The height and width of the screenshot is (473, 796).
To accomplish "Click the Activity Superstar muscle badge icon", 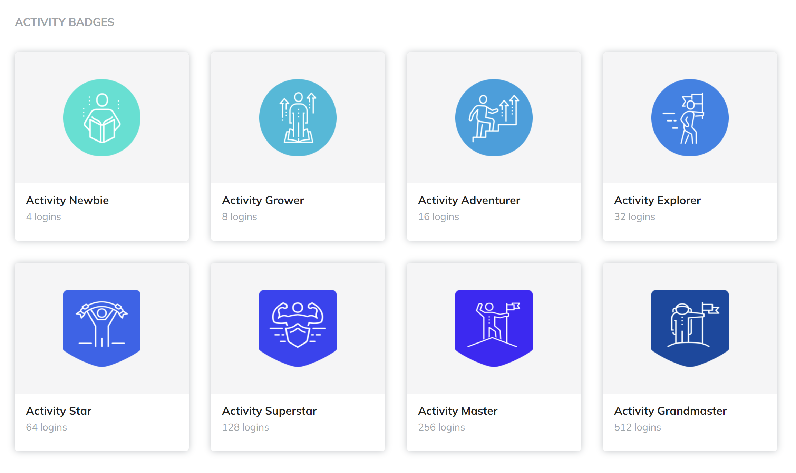I will (x=298, y=328).
